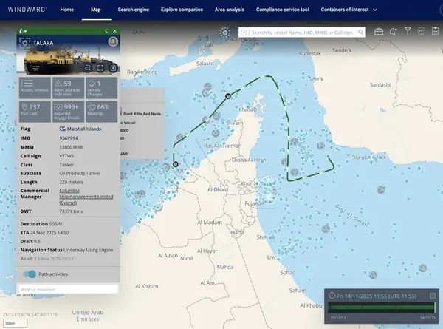Open the map layers settings gear
The image size is (443, 329).
(224, 33)
